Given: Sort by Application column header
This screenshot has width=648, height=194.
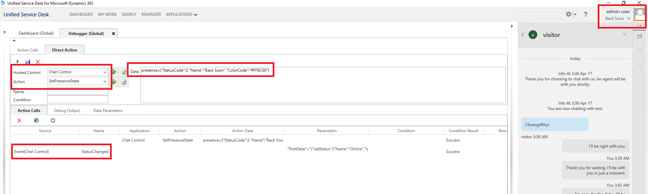Looking at the screenshot, I should tap(139, 131).
